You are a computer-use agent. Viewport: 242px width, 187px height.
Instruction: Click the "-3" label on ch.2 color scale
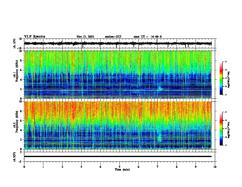pos(226,112)
